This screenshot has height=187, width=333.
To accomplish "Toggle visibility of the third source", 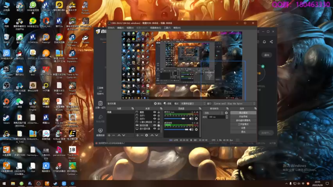I will coord(154,119).
